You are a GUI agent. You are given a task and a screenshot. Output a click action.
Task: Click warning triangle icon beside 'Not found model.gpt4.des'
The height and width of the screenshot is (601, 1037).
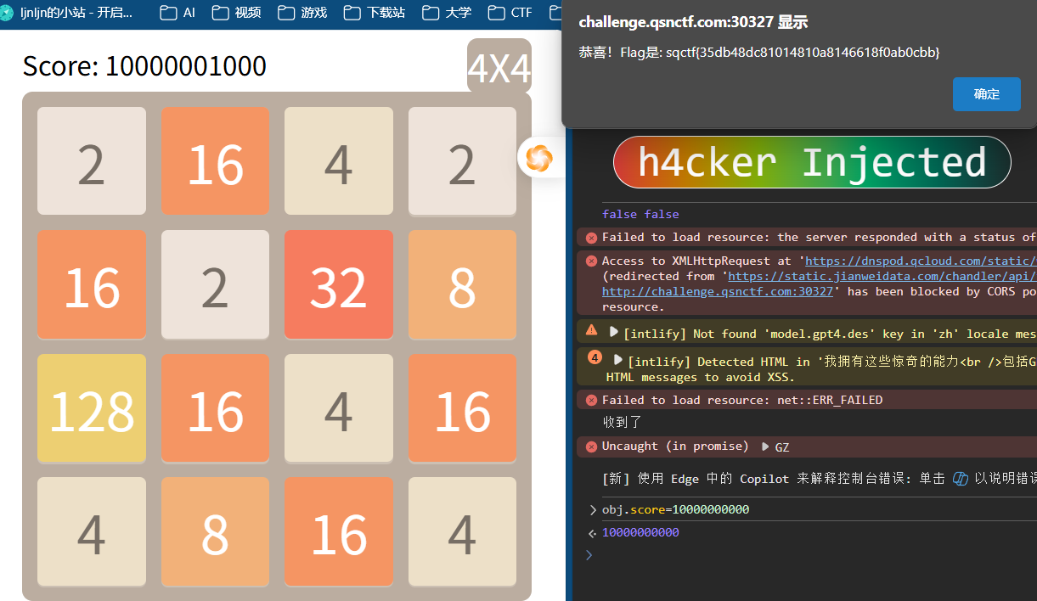(591, 330)
